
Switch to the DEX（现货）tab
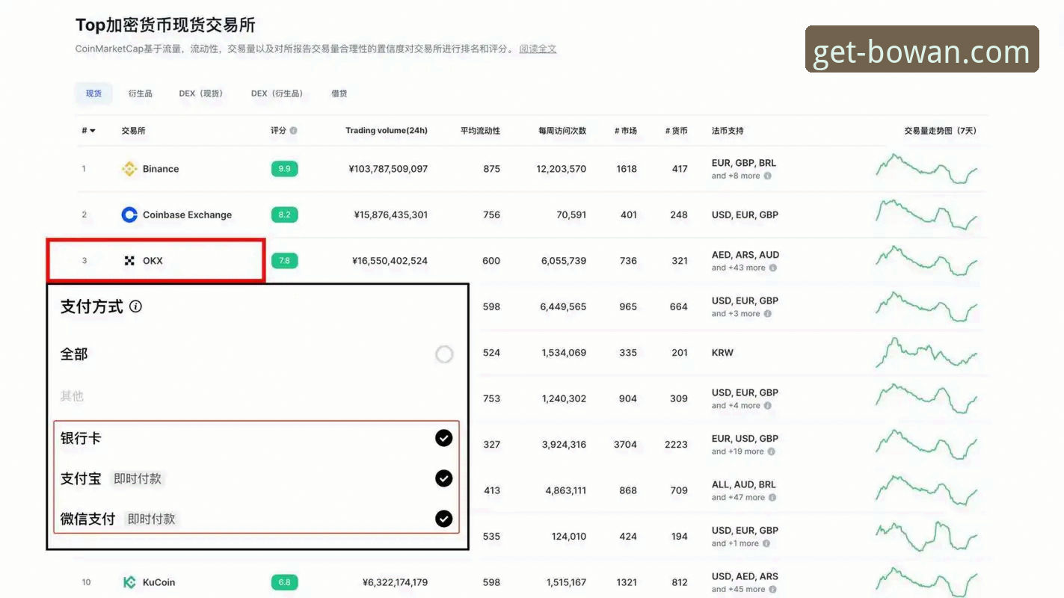point(201,93)
